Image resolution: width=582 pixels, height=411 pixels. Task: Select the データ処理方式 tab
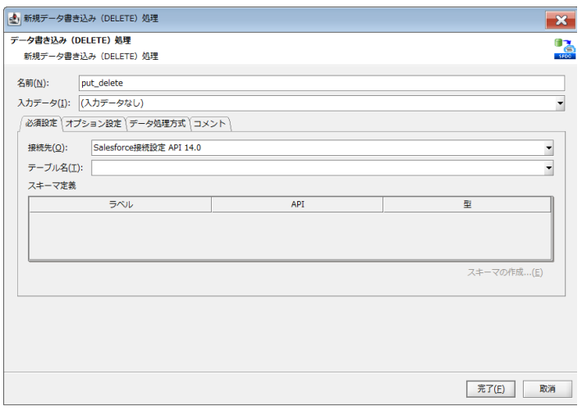(x=157, y=124)
